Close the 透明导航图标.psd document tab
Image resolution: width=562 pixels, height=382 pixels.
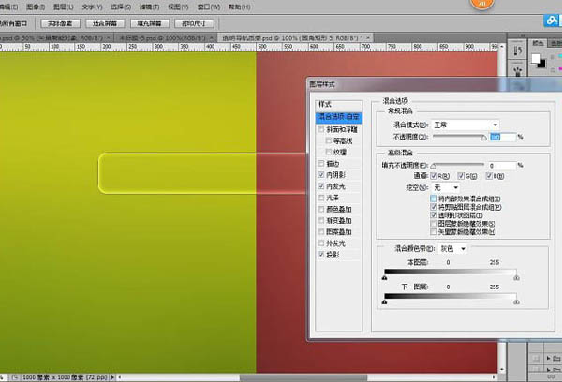click(x=368, y=37)
